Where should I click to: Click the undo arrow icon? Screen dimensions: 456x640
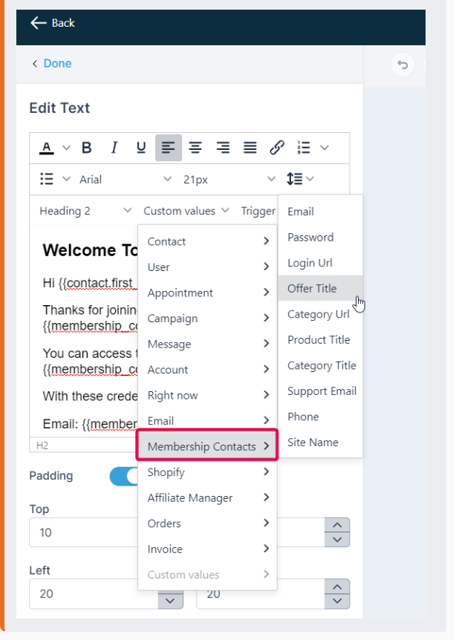pyautogui.click(x=403, y=65)
